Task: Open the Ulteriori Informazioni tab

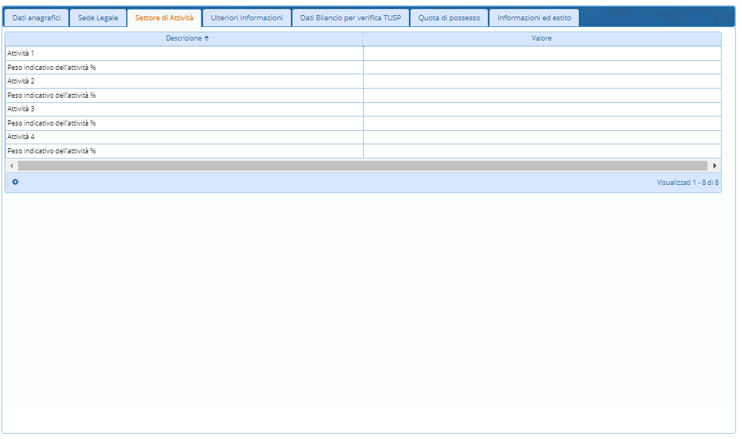Action: (x=247, y=18)
